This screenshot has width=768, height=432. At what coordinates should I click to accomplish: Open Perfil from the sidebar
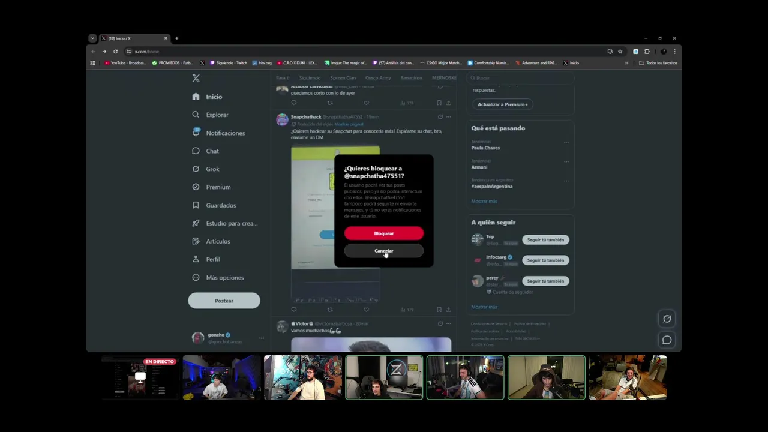[x=206, y=259]
